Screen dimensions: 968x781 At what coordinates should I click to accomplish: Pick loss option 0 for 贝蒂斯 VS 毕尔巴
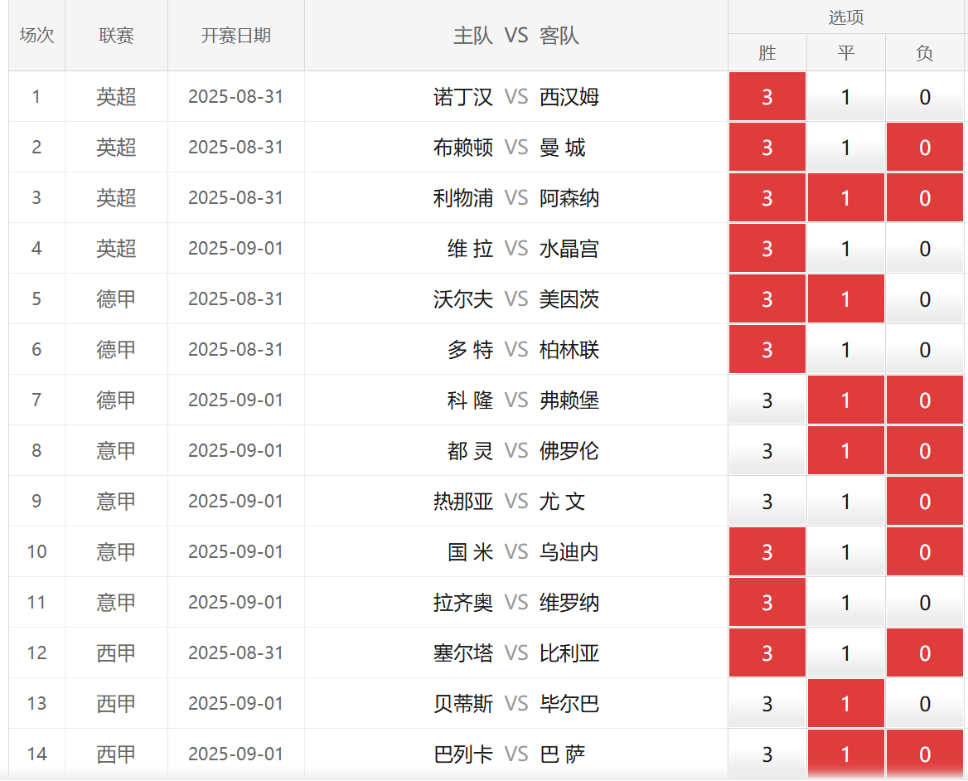925,704
